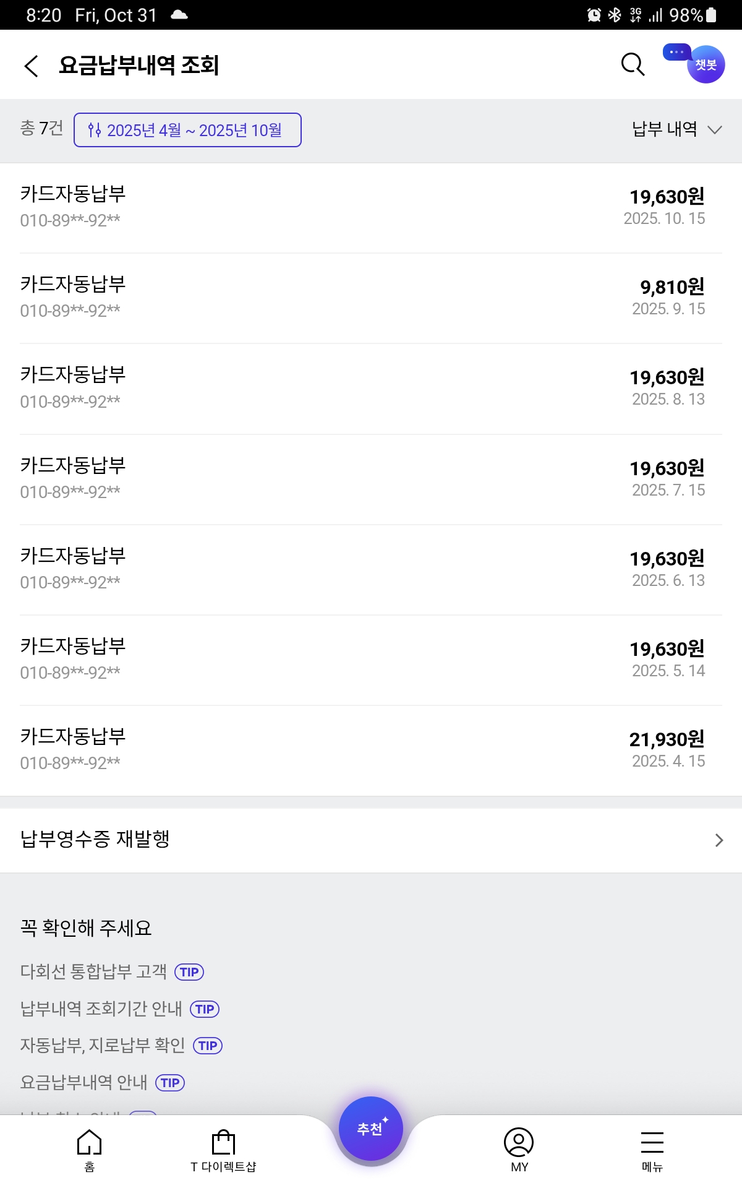Tap the purple 추천 floating button
Viewport: 742px width, 1188px height.
tap(371, 1129)
